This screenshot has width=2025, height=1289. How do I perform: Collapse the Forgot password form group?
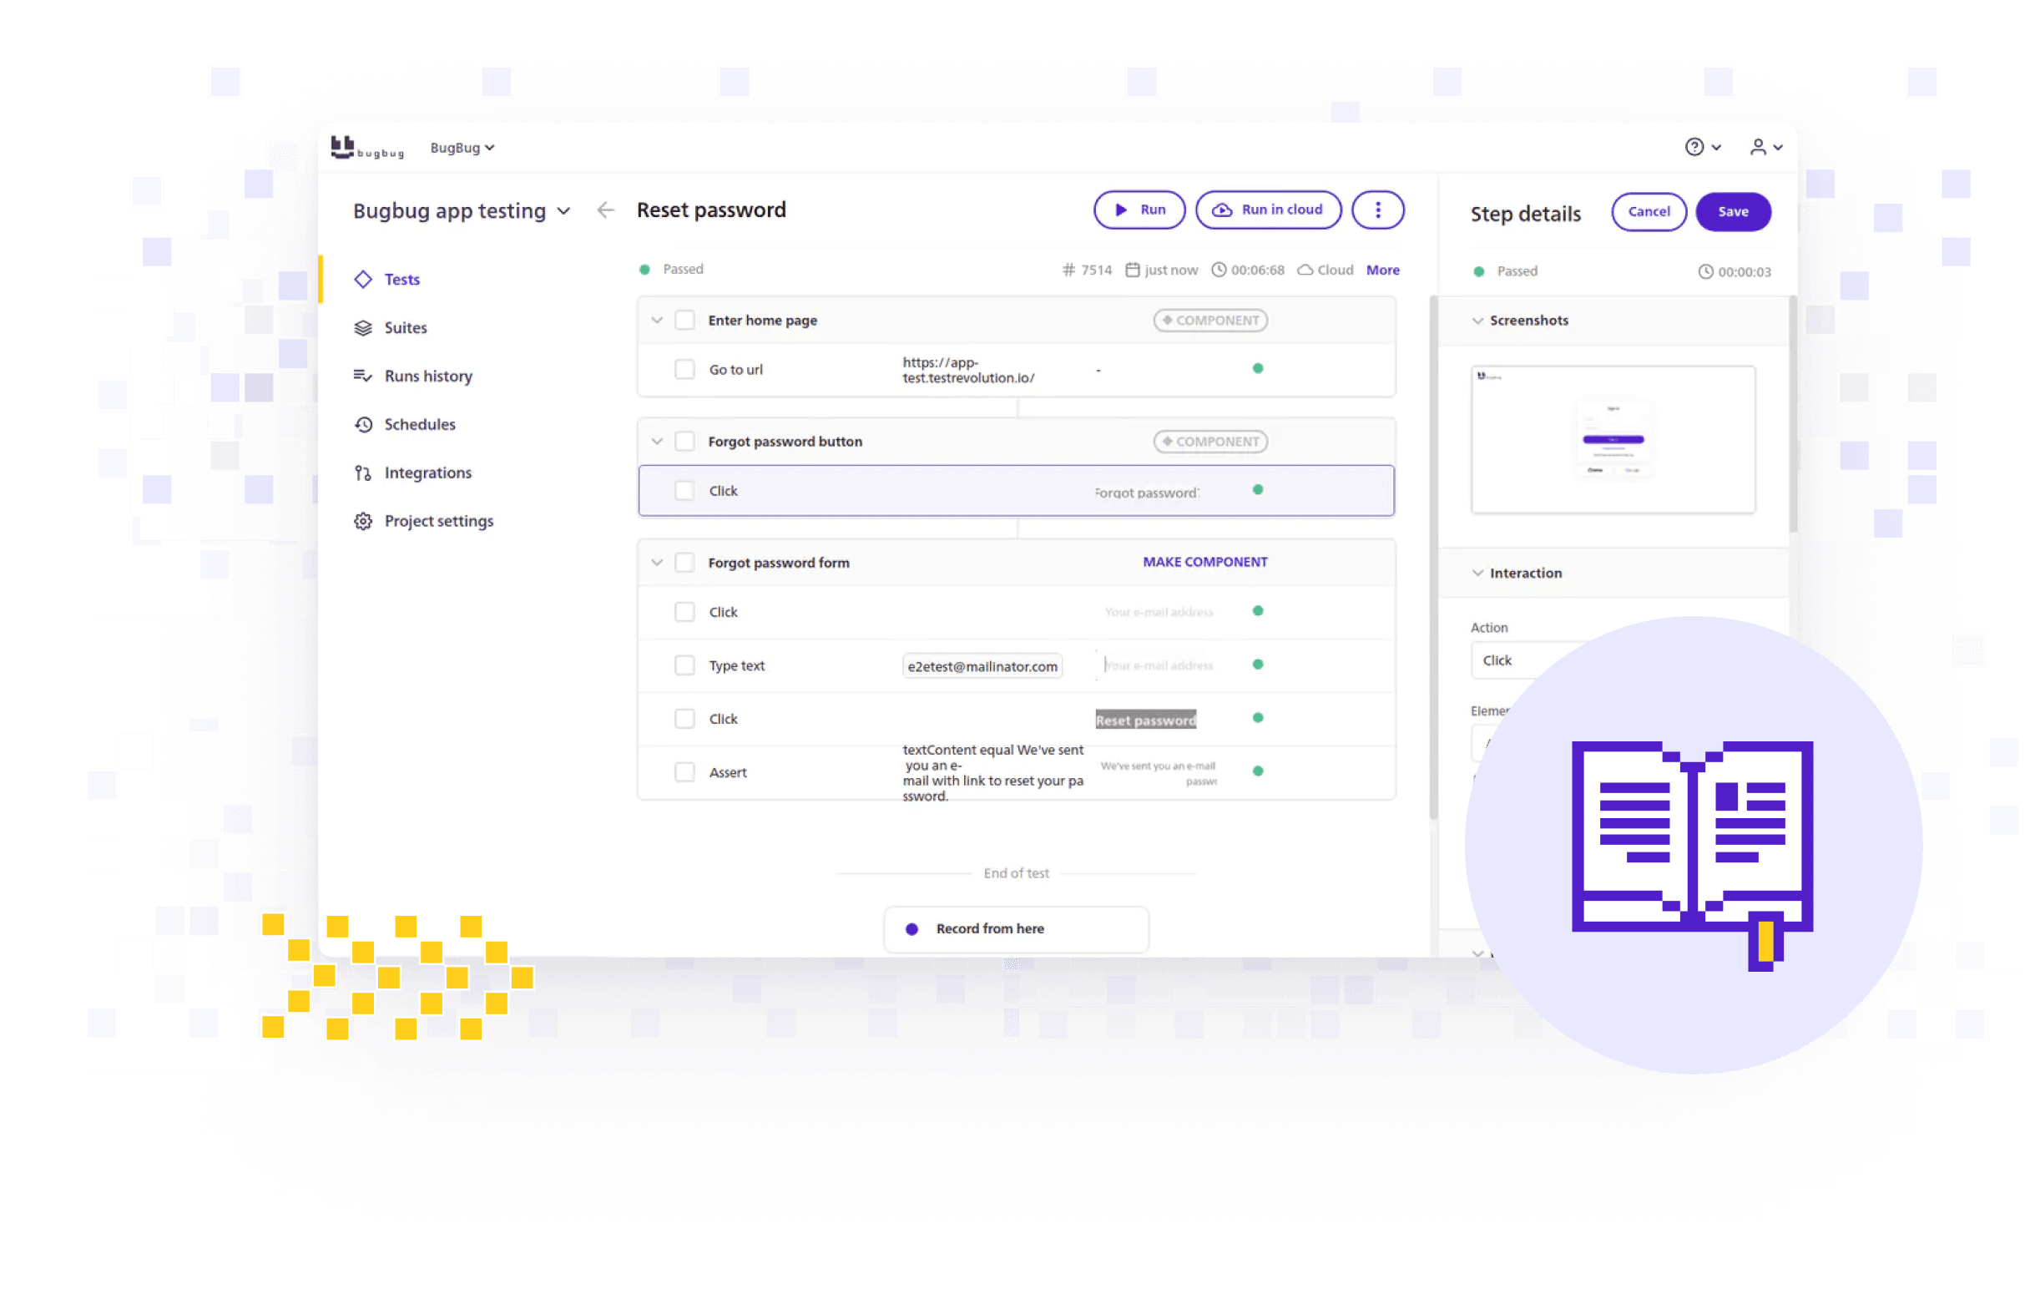pos(657,563)
